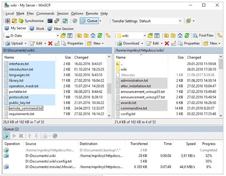
Task: Click the Open in PuTTY icon
Action: [56, 21]
